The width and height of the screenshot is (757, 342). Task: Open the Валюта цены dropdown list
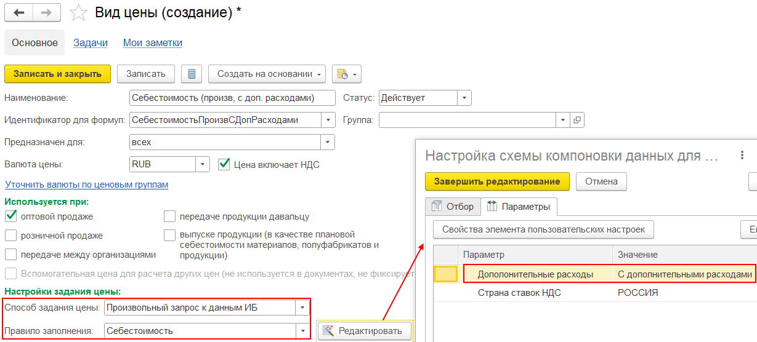[x=203, y=164]
